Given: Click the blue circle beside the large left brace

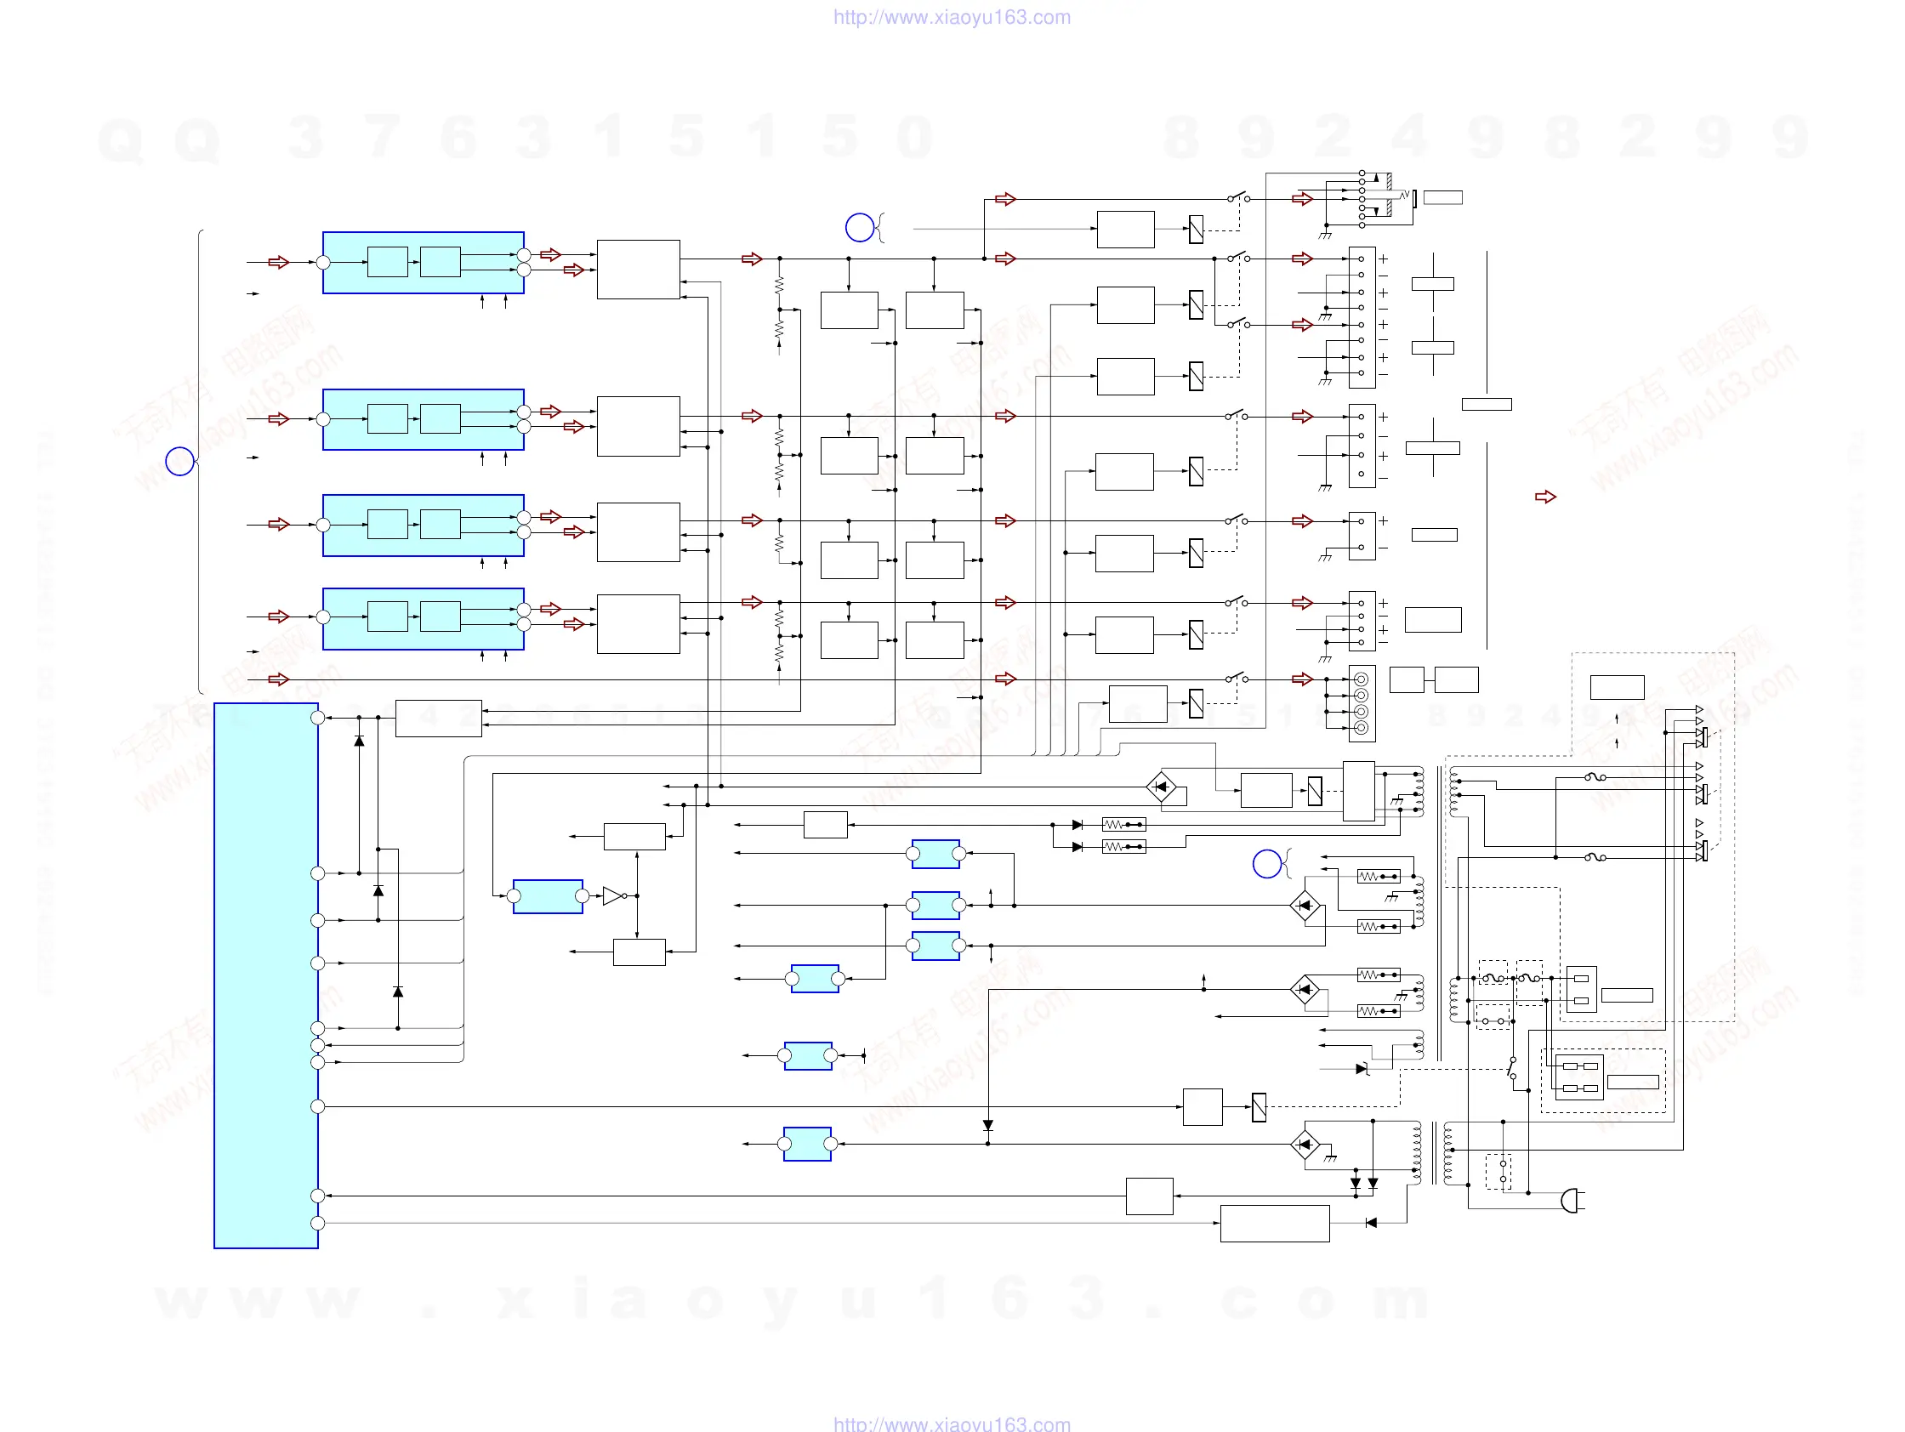Looking at the screenshot, I should point(179,462).
